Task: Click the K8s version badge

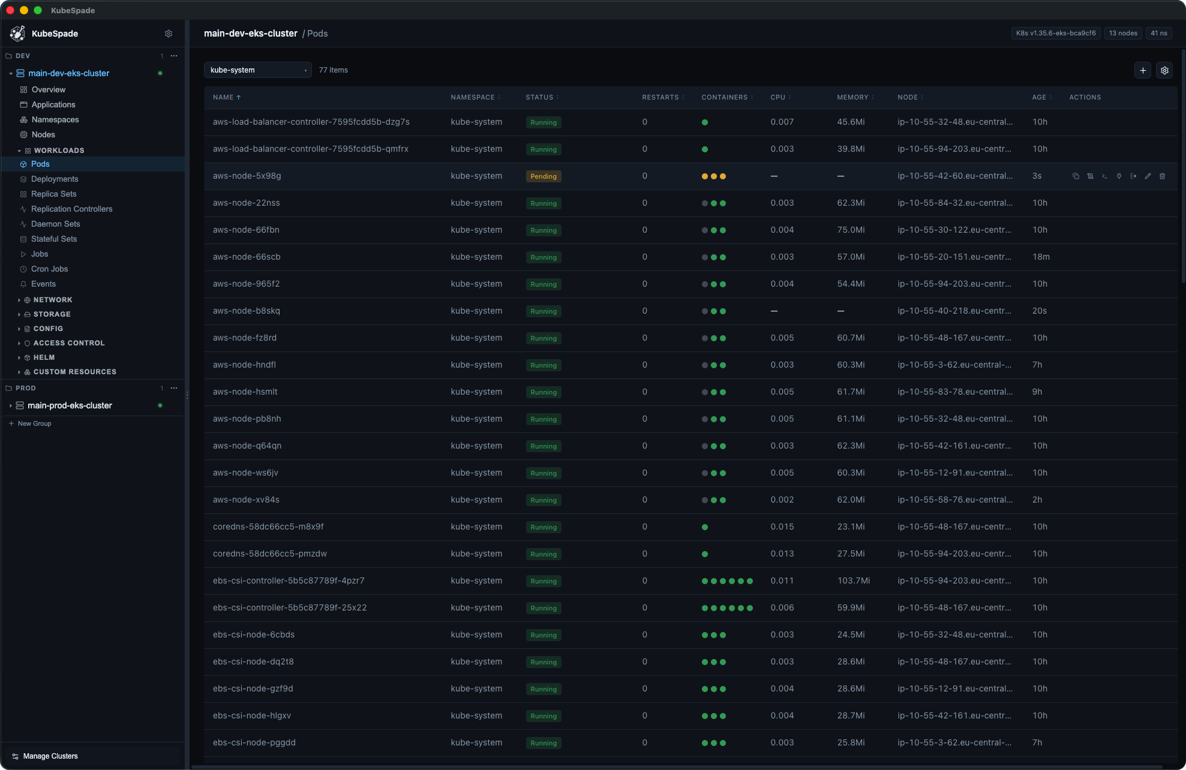Action: click(x=1056, y=34)
